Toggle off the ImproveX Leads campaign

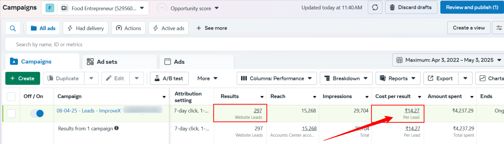click(37, 113)
